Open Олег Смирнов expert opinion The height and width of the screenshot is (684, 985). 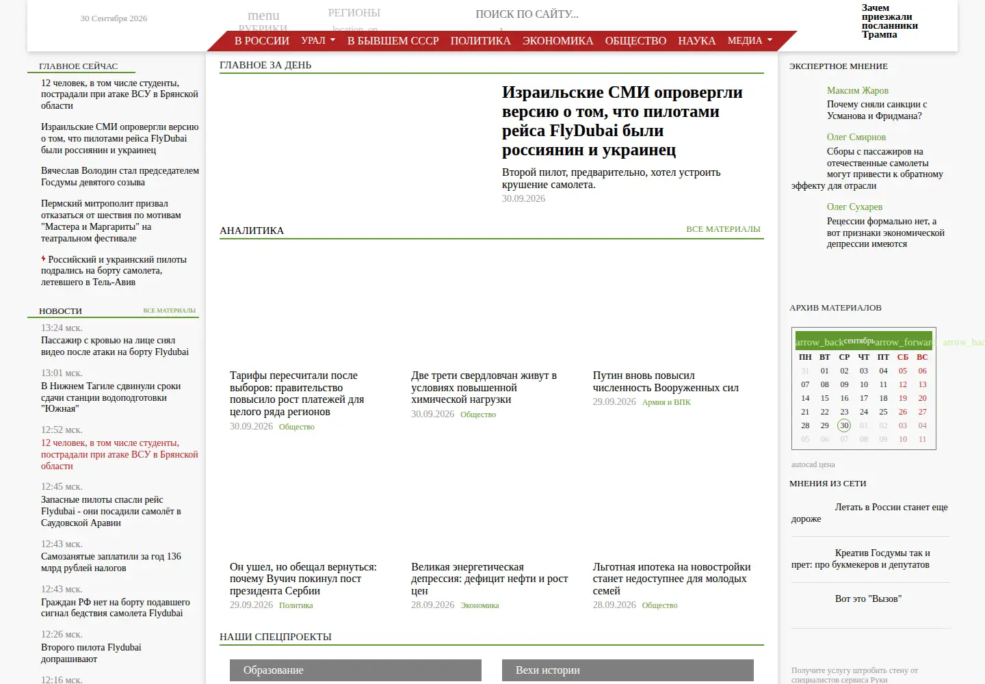click(856, 137)
